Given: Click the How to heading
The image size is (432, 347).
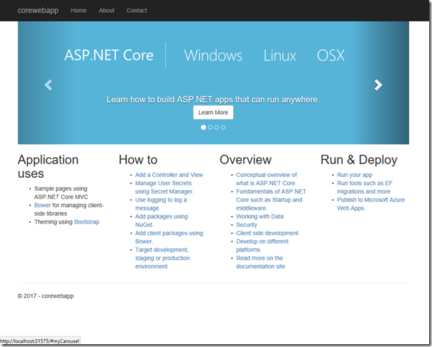Looking at the screenshot, I should point(138,160).
